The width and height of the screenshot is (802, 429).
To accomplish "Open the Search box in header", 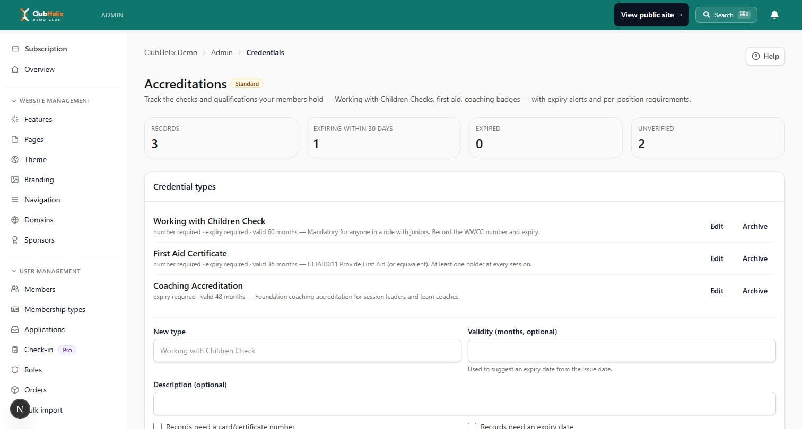I will point(726,15).
